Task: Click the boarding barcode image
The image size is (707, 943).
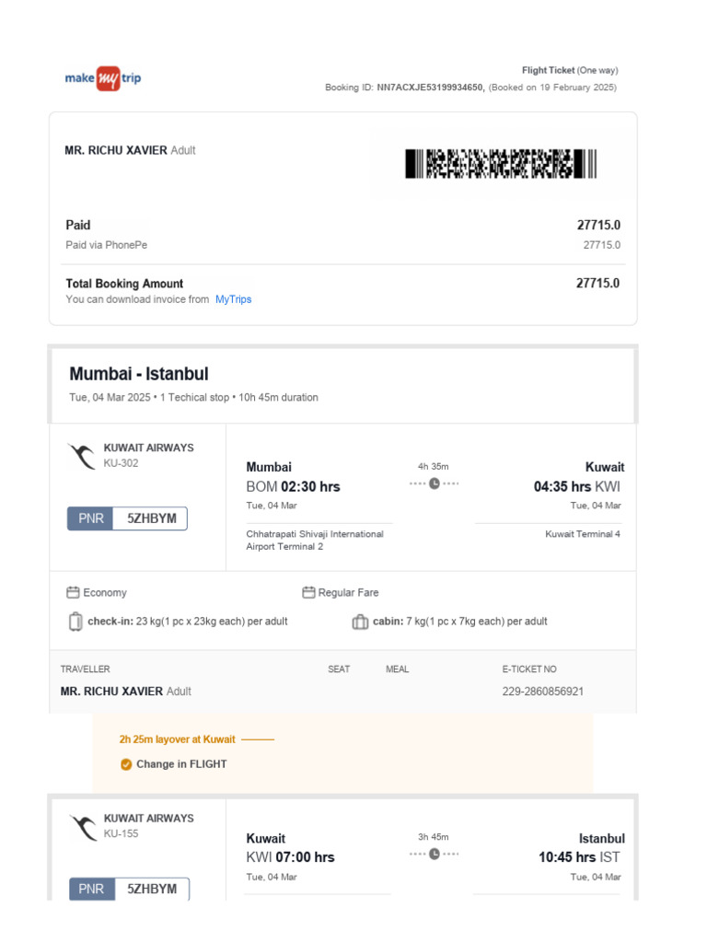Action: pyautogui.click(x=501, y=164)
